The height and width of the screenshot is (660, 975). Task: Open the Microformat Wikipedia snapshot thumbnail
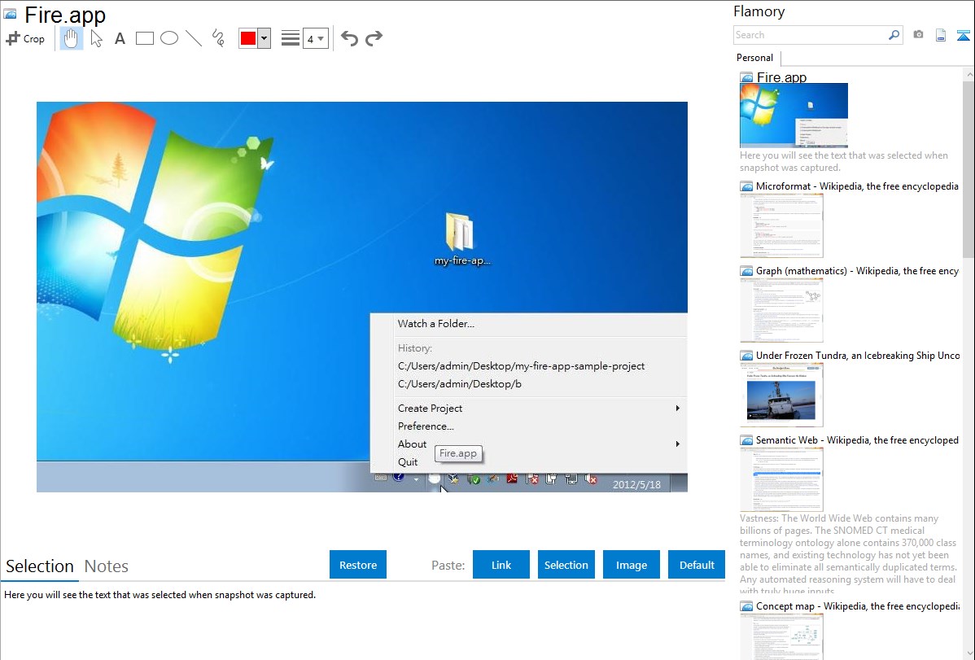click(x=781, y=225)
